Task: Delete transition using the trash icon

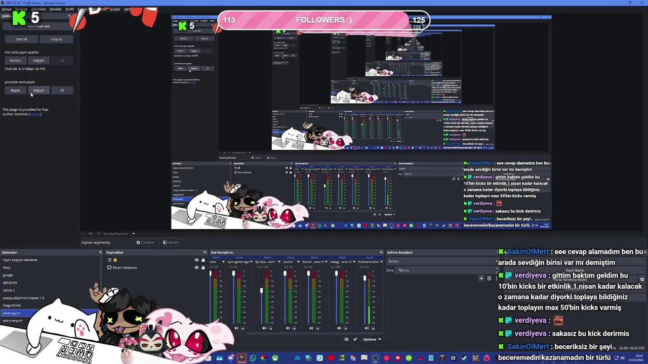Action: [489, 278]
